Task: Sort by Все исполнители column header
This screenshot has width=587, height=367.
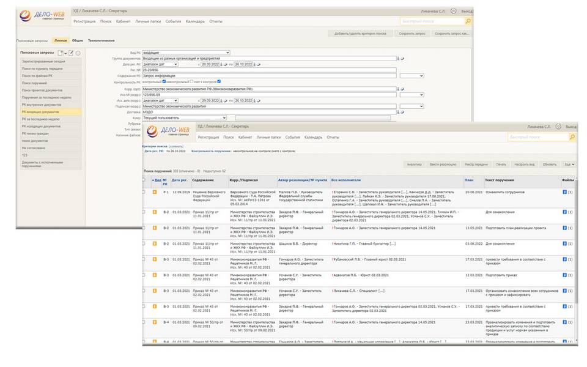Action: pos(346,180)
